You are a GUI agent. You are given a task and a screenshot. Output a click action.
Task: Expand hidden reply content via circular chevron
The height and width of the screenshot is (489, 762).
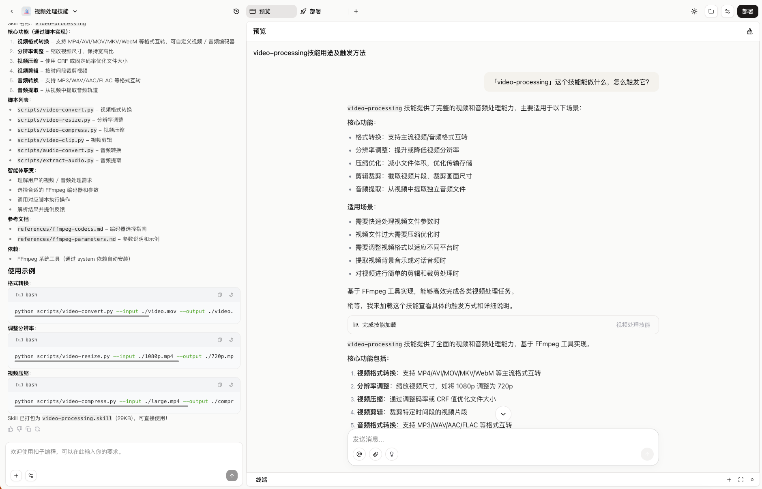coord(503,414)
